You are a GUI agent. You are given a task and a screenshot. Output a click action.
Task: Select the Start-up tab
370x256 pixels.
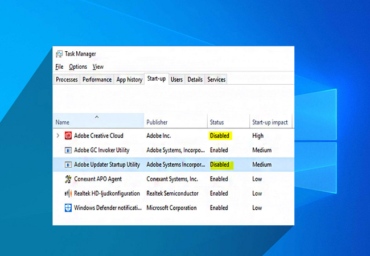click(x=157, y=79)
